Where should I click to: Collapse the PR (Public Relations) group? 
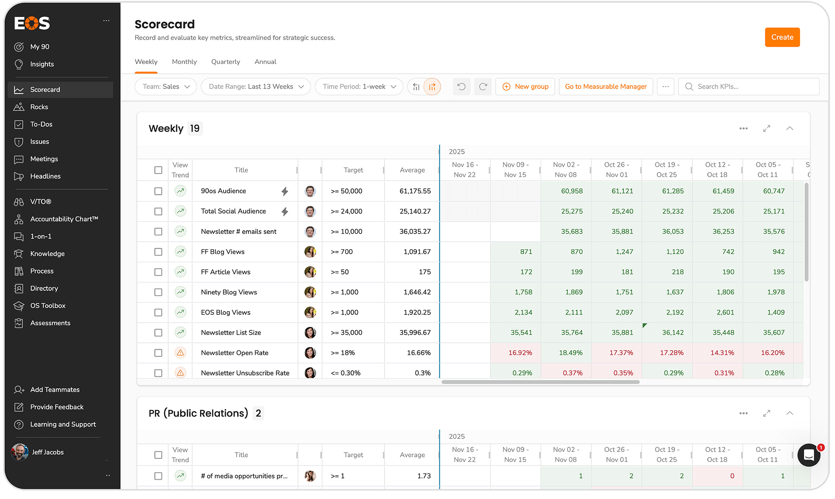point(789,413)
